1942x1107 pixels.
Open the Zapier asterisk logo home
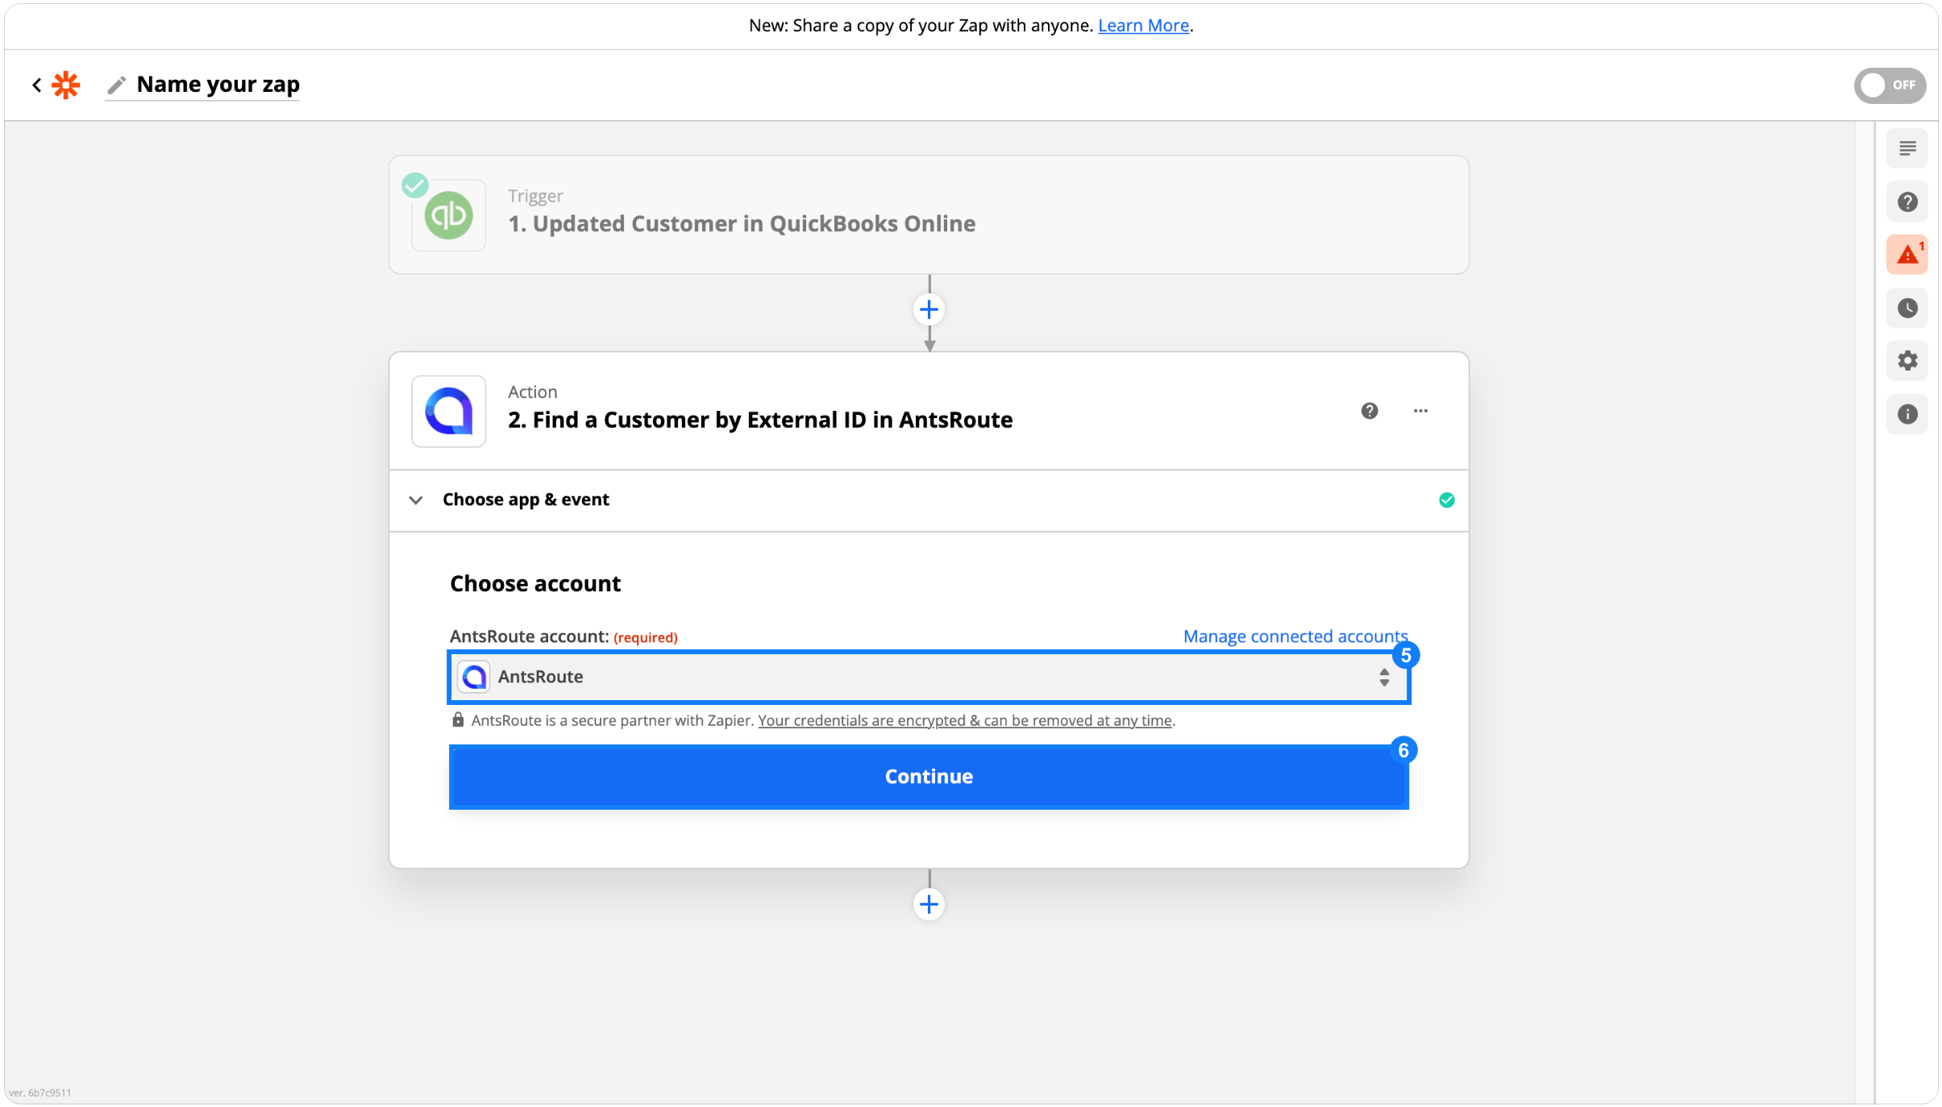point(66,85)
